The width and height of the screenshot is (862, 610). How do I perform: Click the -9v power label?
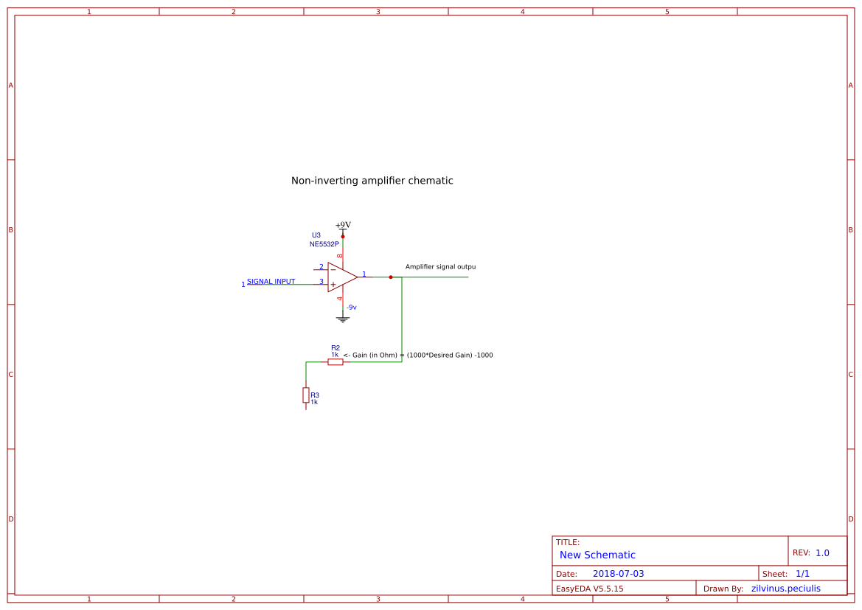click(352, 306)
